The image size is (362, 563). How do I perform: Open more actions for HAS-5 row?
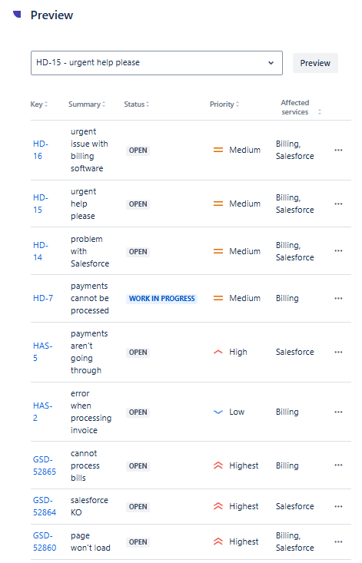338,353
